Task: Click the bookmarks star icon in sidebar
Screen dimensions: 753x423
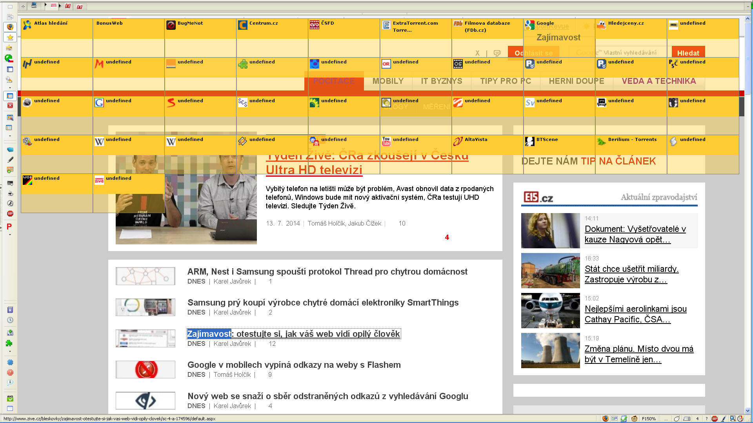Action: (10, 38)
